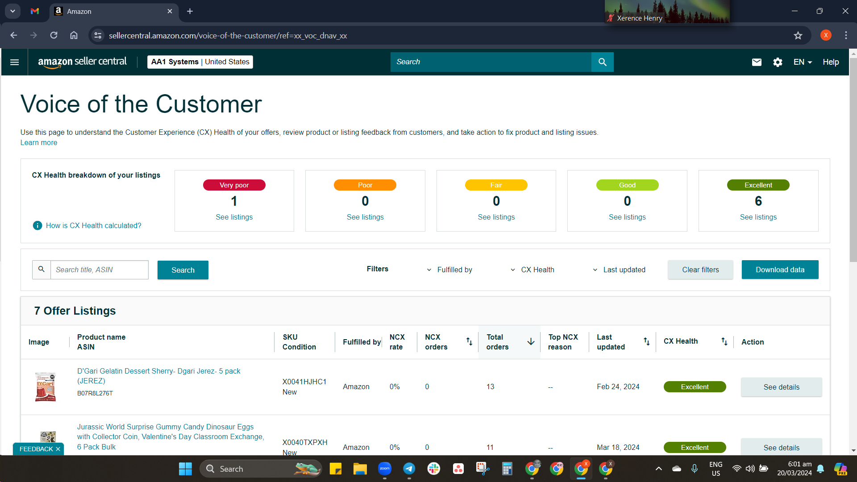Open the CX Health filter dropdown
The height and width of the screenshot is (482, 857).
pos(533,270)
